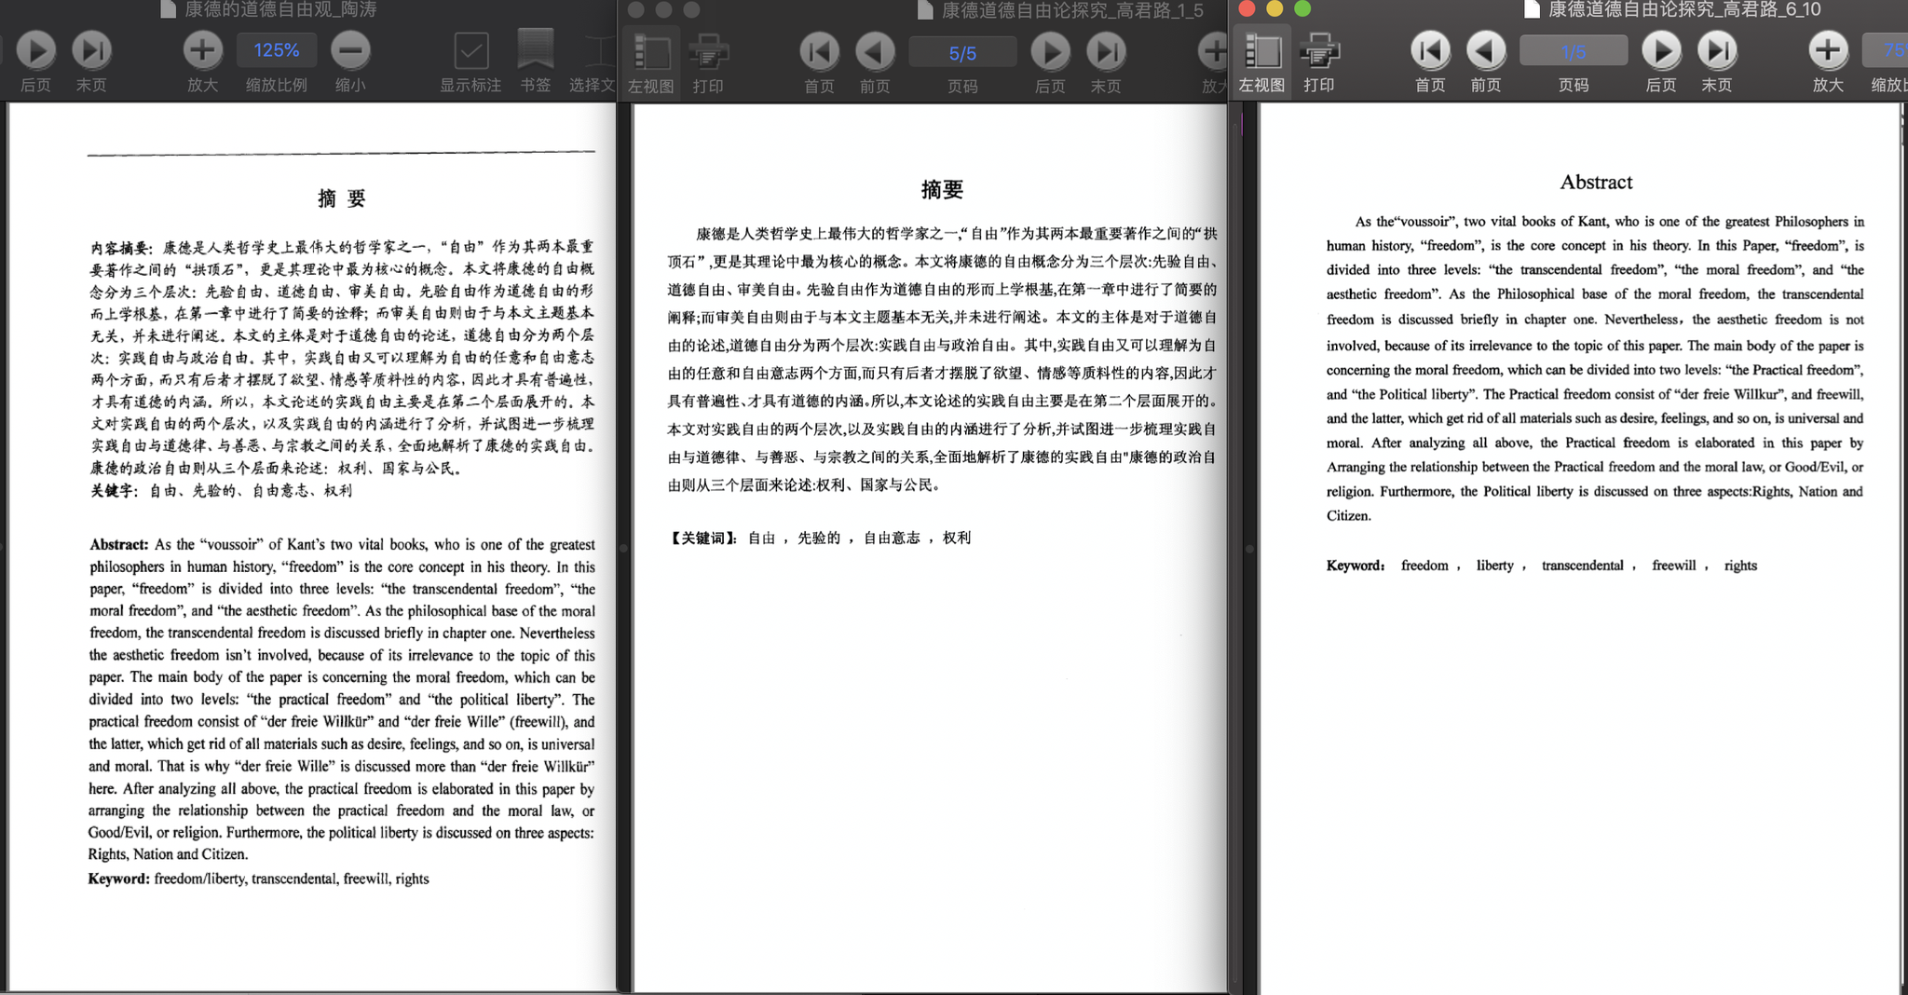The width and height of the screenshot is (1908, 995).
Task: Click 摘 要 heading in left window
Action: pyautogui.click(x=342, y=198)
